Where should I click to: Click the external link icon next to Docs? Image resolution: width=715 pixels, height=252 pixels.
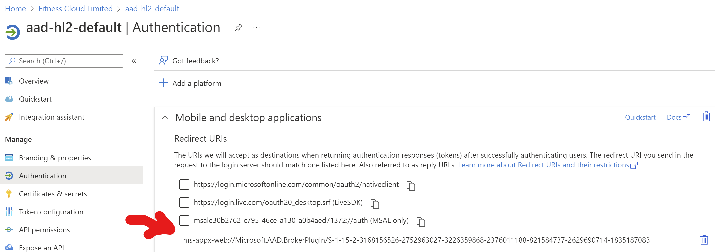pos(686,118)
